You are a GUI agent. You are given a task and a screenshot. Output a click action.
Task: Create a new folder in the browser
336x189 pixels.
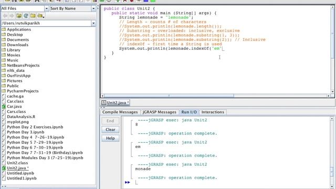click(33, 16)
